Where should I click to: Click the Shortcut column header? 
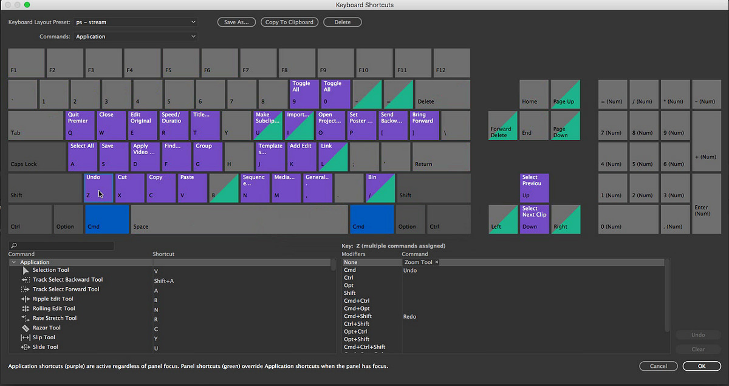coord(163,254)
